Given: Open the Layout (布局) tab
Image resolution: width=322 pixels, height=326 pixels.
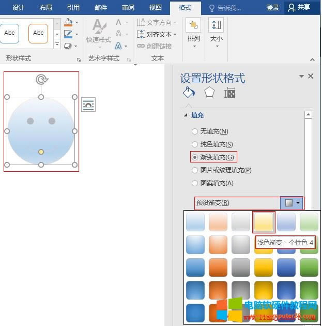Looking at the screenshot, I should (x=46, y=8).
